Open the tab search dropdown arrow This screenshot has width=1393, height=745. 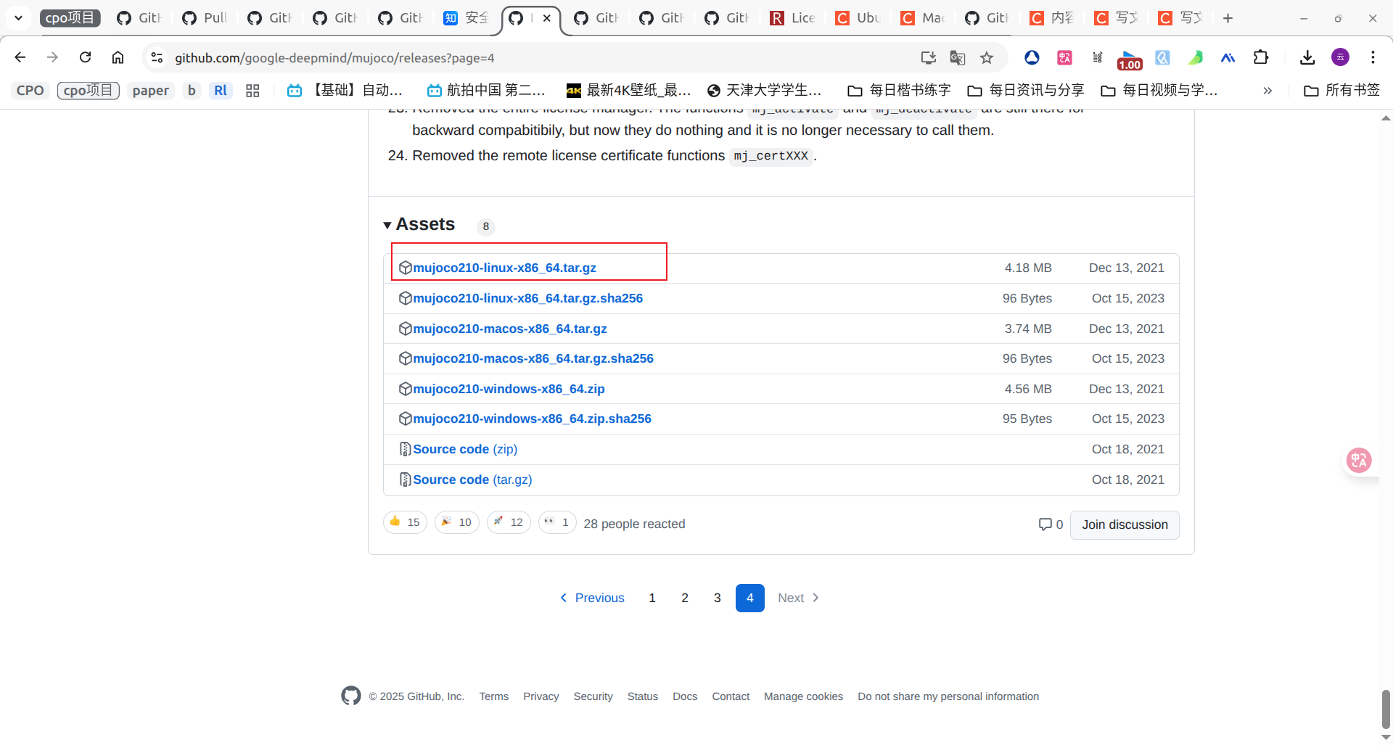(18, 18)
